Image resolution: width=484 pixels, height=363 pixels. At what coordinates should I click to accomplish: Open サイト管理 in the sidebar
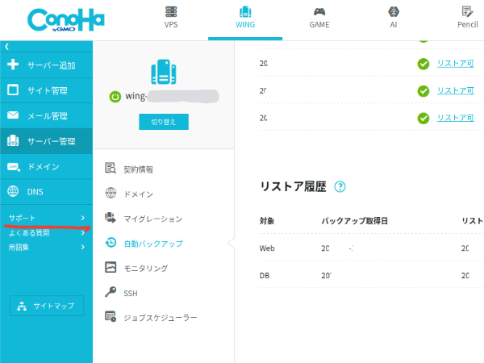point(48,90)
